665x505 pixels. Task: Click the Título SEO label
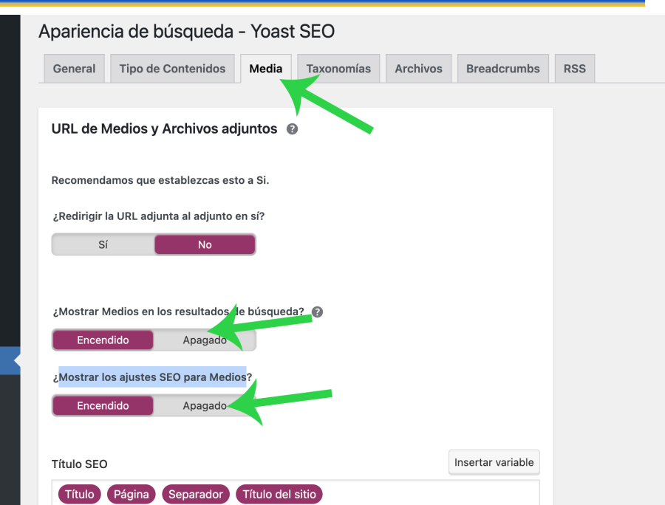79,464
